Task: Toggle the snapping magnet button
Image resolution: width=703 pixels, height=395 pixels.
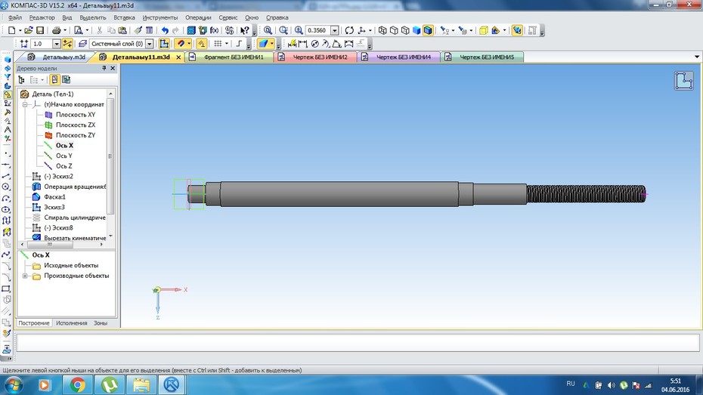Action: (x=180, y=44)
